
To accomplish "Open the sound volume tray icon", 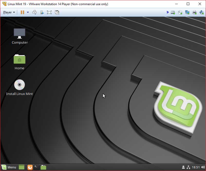I will click(x=203, y=167).
